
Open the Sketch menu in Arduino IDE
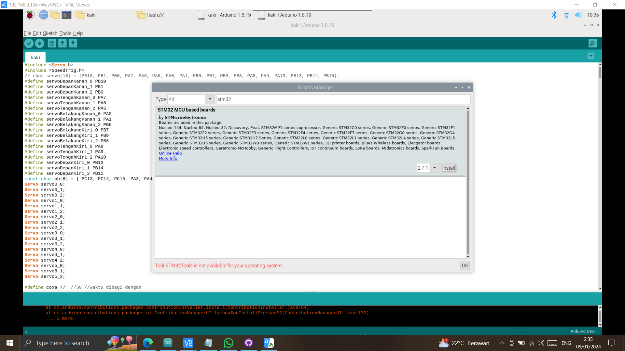click(50, 33)
